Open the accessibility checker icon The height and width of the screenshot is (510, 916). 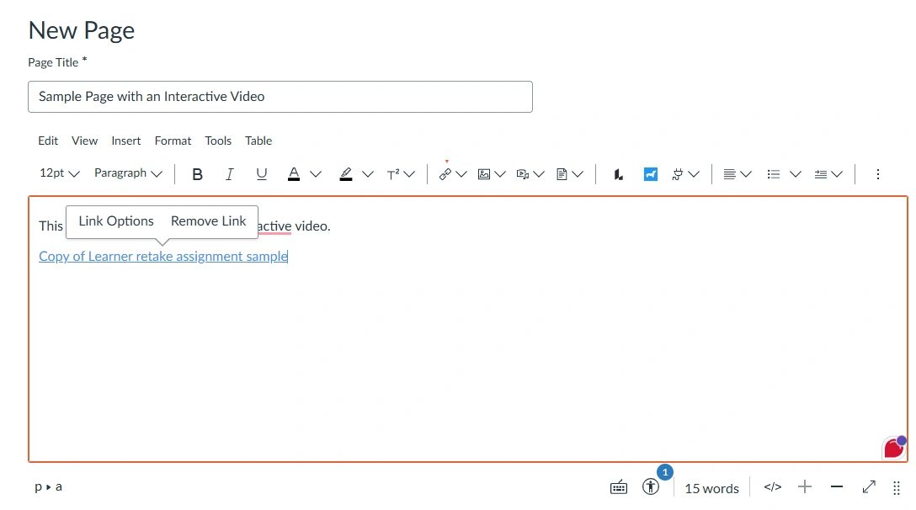[x=651, y=486]
